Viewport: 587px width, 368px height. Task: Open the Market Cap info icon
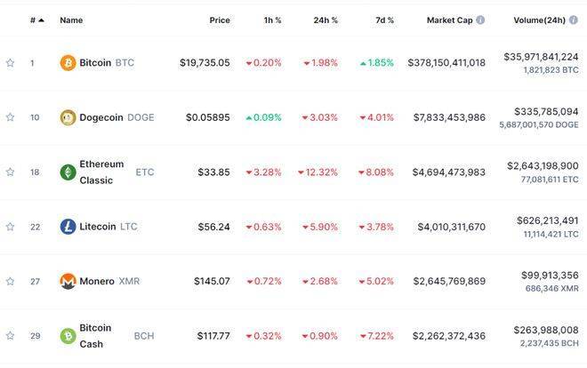480,20
